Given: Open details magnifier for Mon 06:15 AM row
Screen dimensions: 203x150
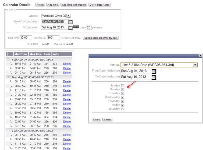Looking at the screenshot, I should (10, 81).
